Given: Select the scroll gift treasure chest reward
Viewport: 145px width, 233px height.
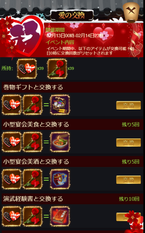Looking at the screenshot, I should pyautogui.click(x=60, y=105).
